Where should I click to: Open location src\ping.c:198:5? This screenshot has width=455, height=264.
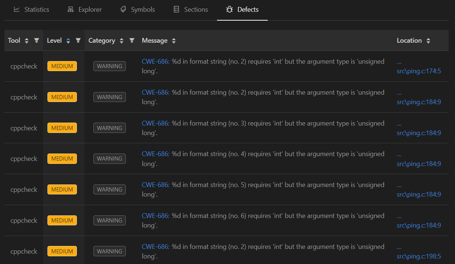pyautogui.click(x=419, y=256)
